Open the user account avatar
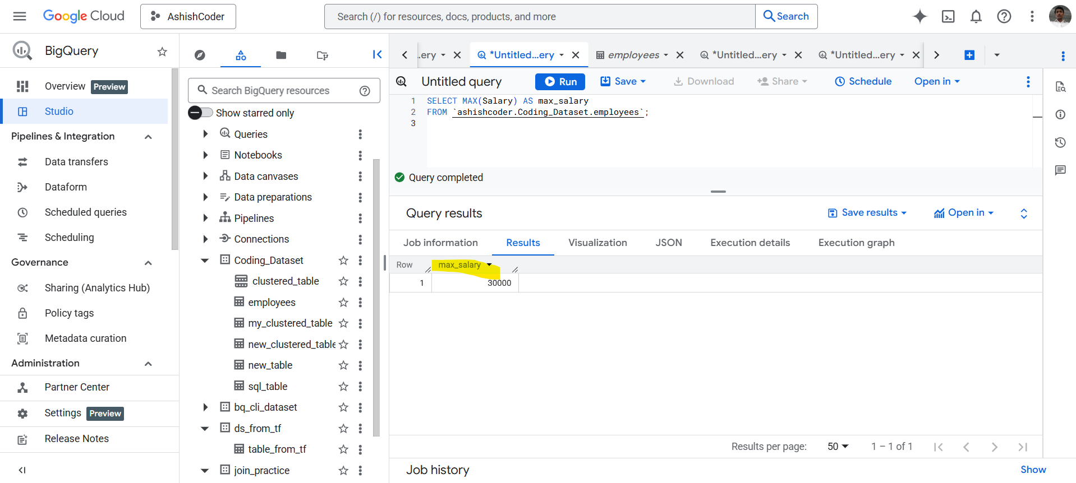This screenshot has height=483, width=1076. pyautogui.click(x=1060, y=16)
